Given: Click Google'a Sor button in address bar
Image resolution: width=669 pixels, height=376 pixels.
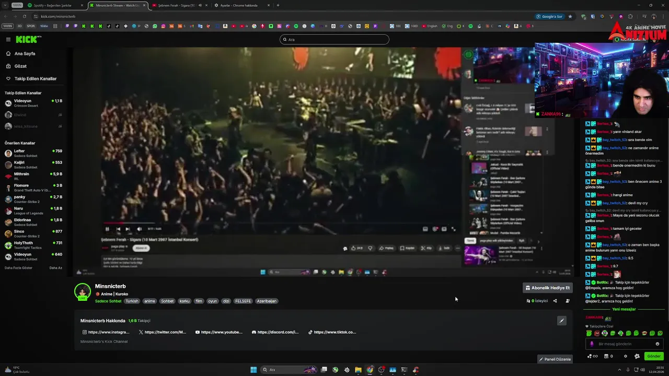Looking at the screenshot, I should [x=549, y=16].
